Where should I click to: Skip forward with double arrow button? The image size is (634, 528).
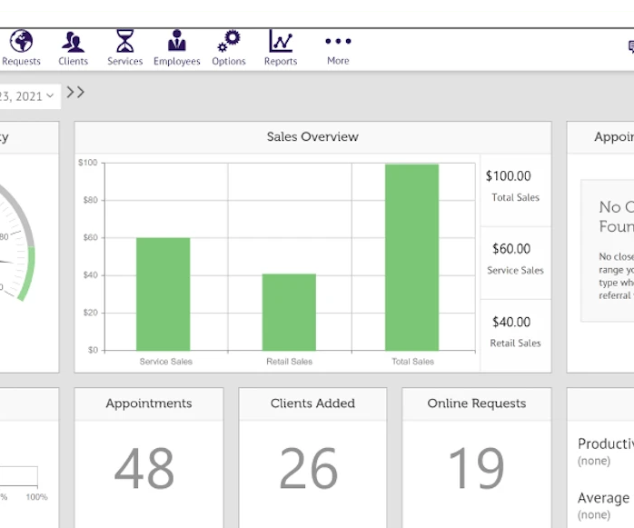coord(75,93)
